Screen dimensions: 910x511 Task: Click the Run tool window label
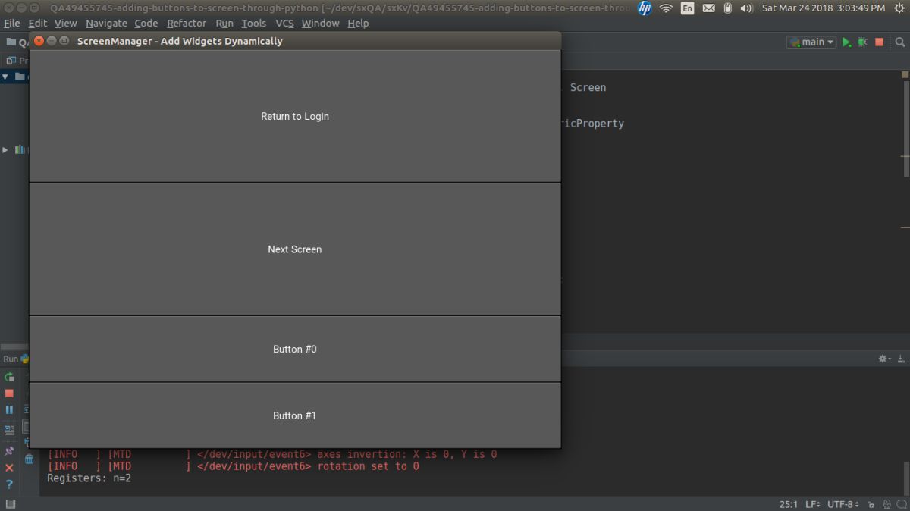[11, 359]
